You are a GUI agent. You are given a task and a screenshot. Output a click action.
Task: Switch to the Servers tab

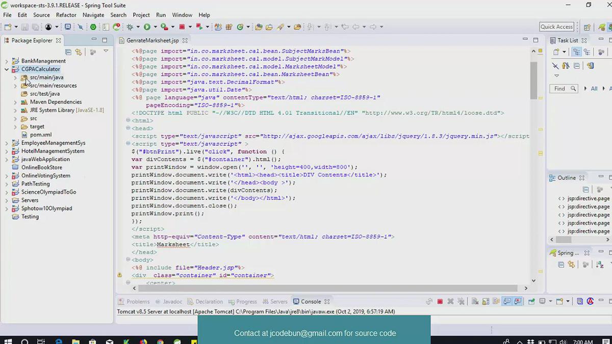pyautogui.click(x=275, y=301)
